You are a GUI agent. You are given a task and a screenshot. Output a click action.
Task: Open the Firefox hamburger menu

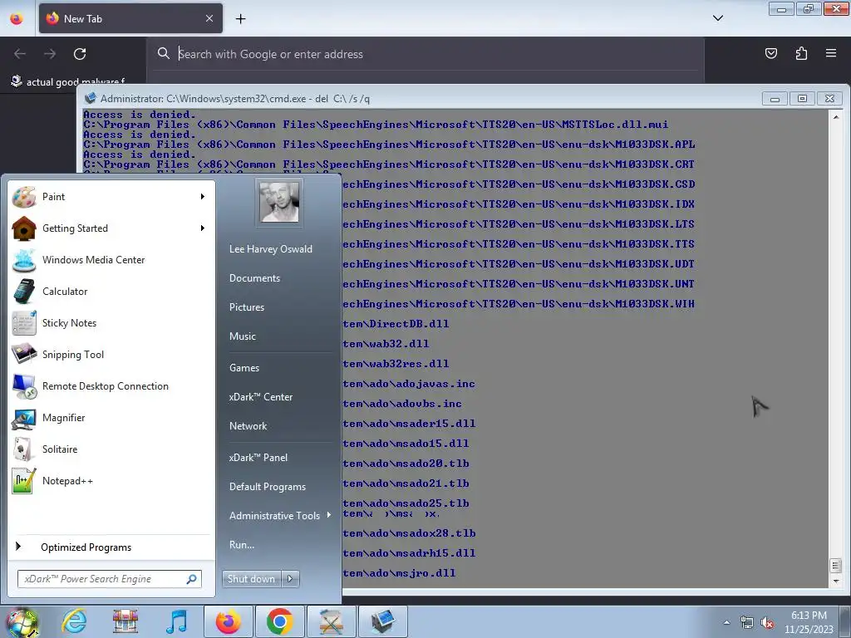pyautogui.click(x=831, y=53)
